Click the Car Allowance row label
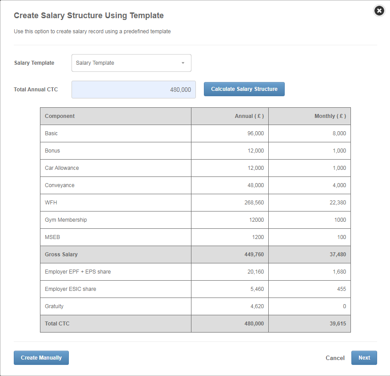 click(x=62, y=168)
